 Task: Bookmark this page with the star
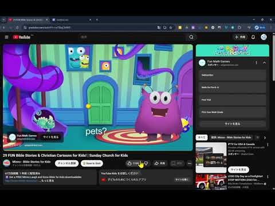[171, 27]
